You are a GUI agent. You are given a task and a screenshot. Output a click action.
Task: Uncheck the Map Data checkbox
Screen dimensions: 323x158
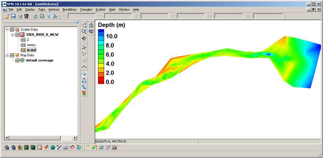coord(12,55)
